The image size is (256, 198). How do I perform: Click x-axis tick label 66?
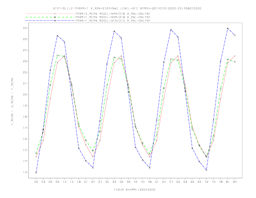(192, 182)
